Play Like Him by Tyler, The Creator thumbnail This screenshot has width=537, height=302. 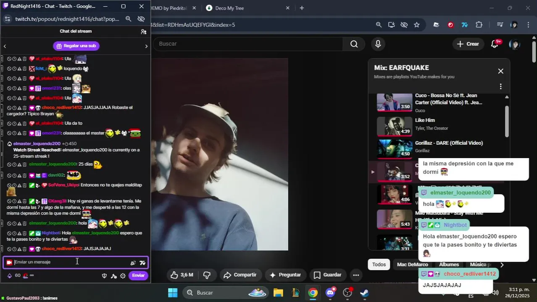394,126
